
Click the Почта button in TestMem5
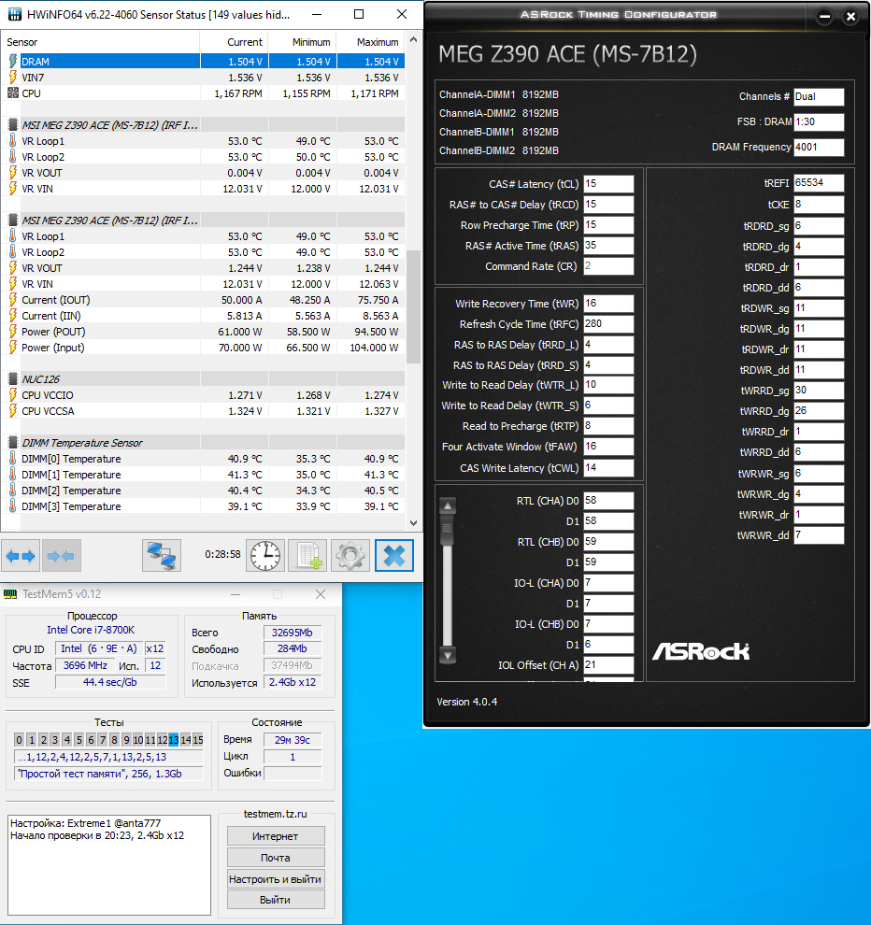point(276,857)
